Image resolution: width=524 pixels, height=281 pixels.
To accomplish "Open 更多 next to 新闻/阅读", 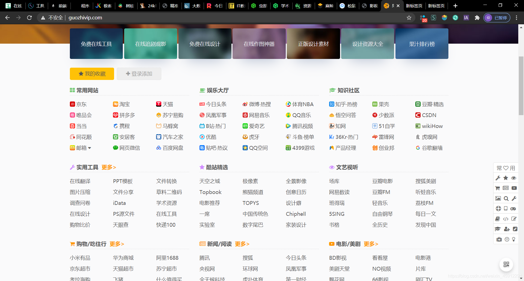I will [x=242, y=244].
